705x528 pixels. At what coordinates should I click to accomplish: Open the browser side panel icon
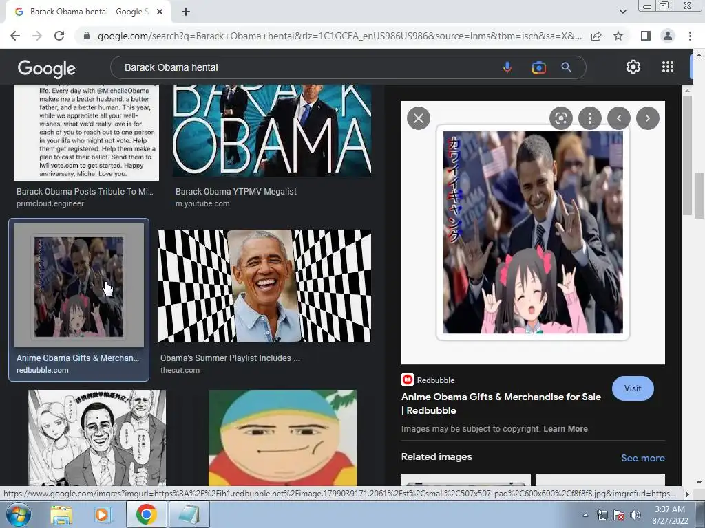(646, 36)
